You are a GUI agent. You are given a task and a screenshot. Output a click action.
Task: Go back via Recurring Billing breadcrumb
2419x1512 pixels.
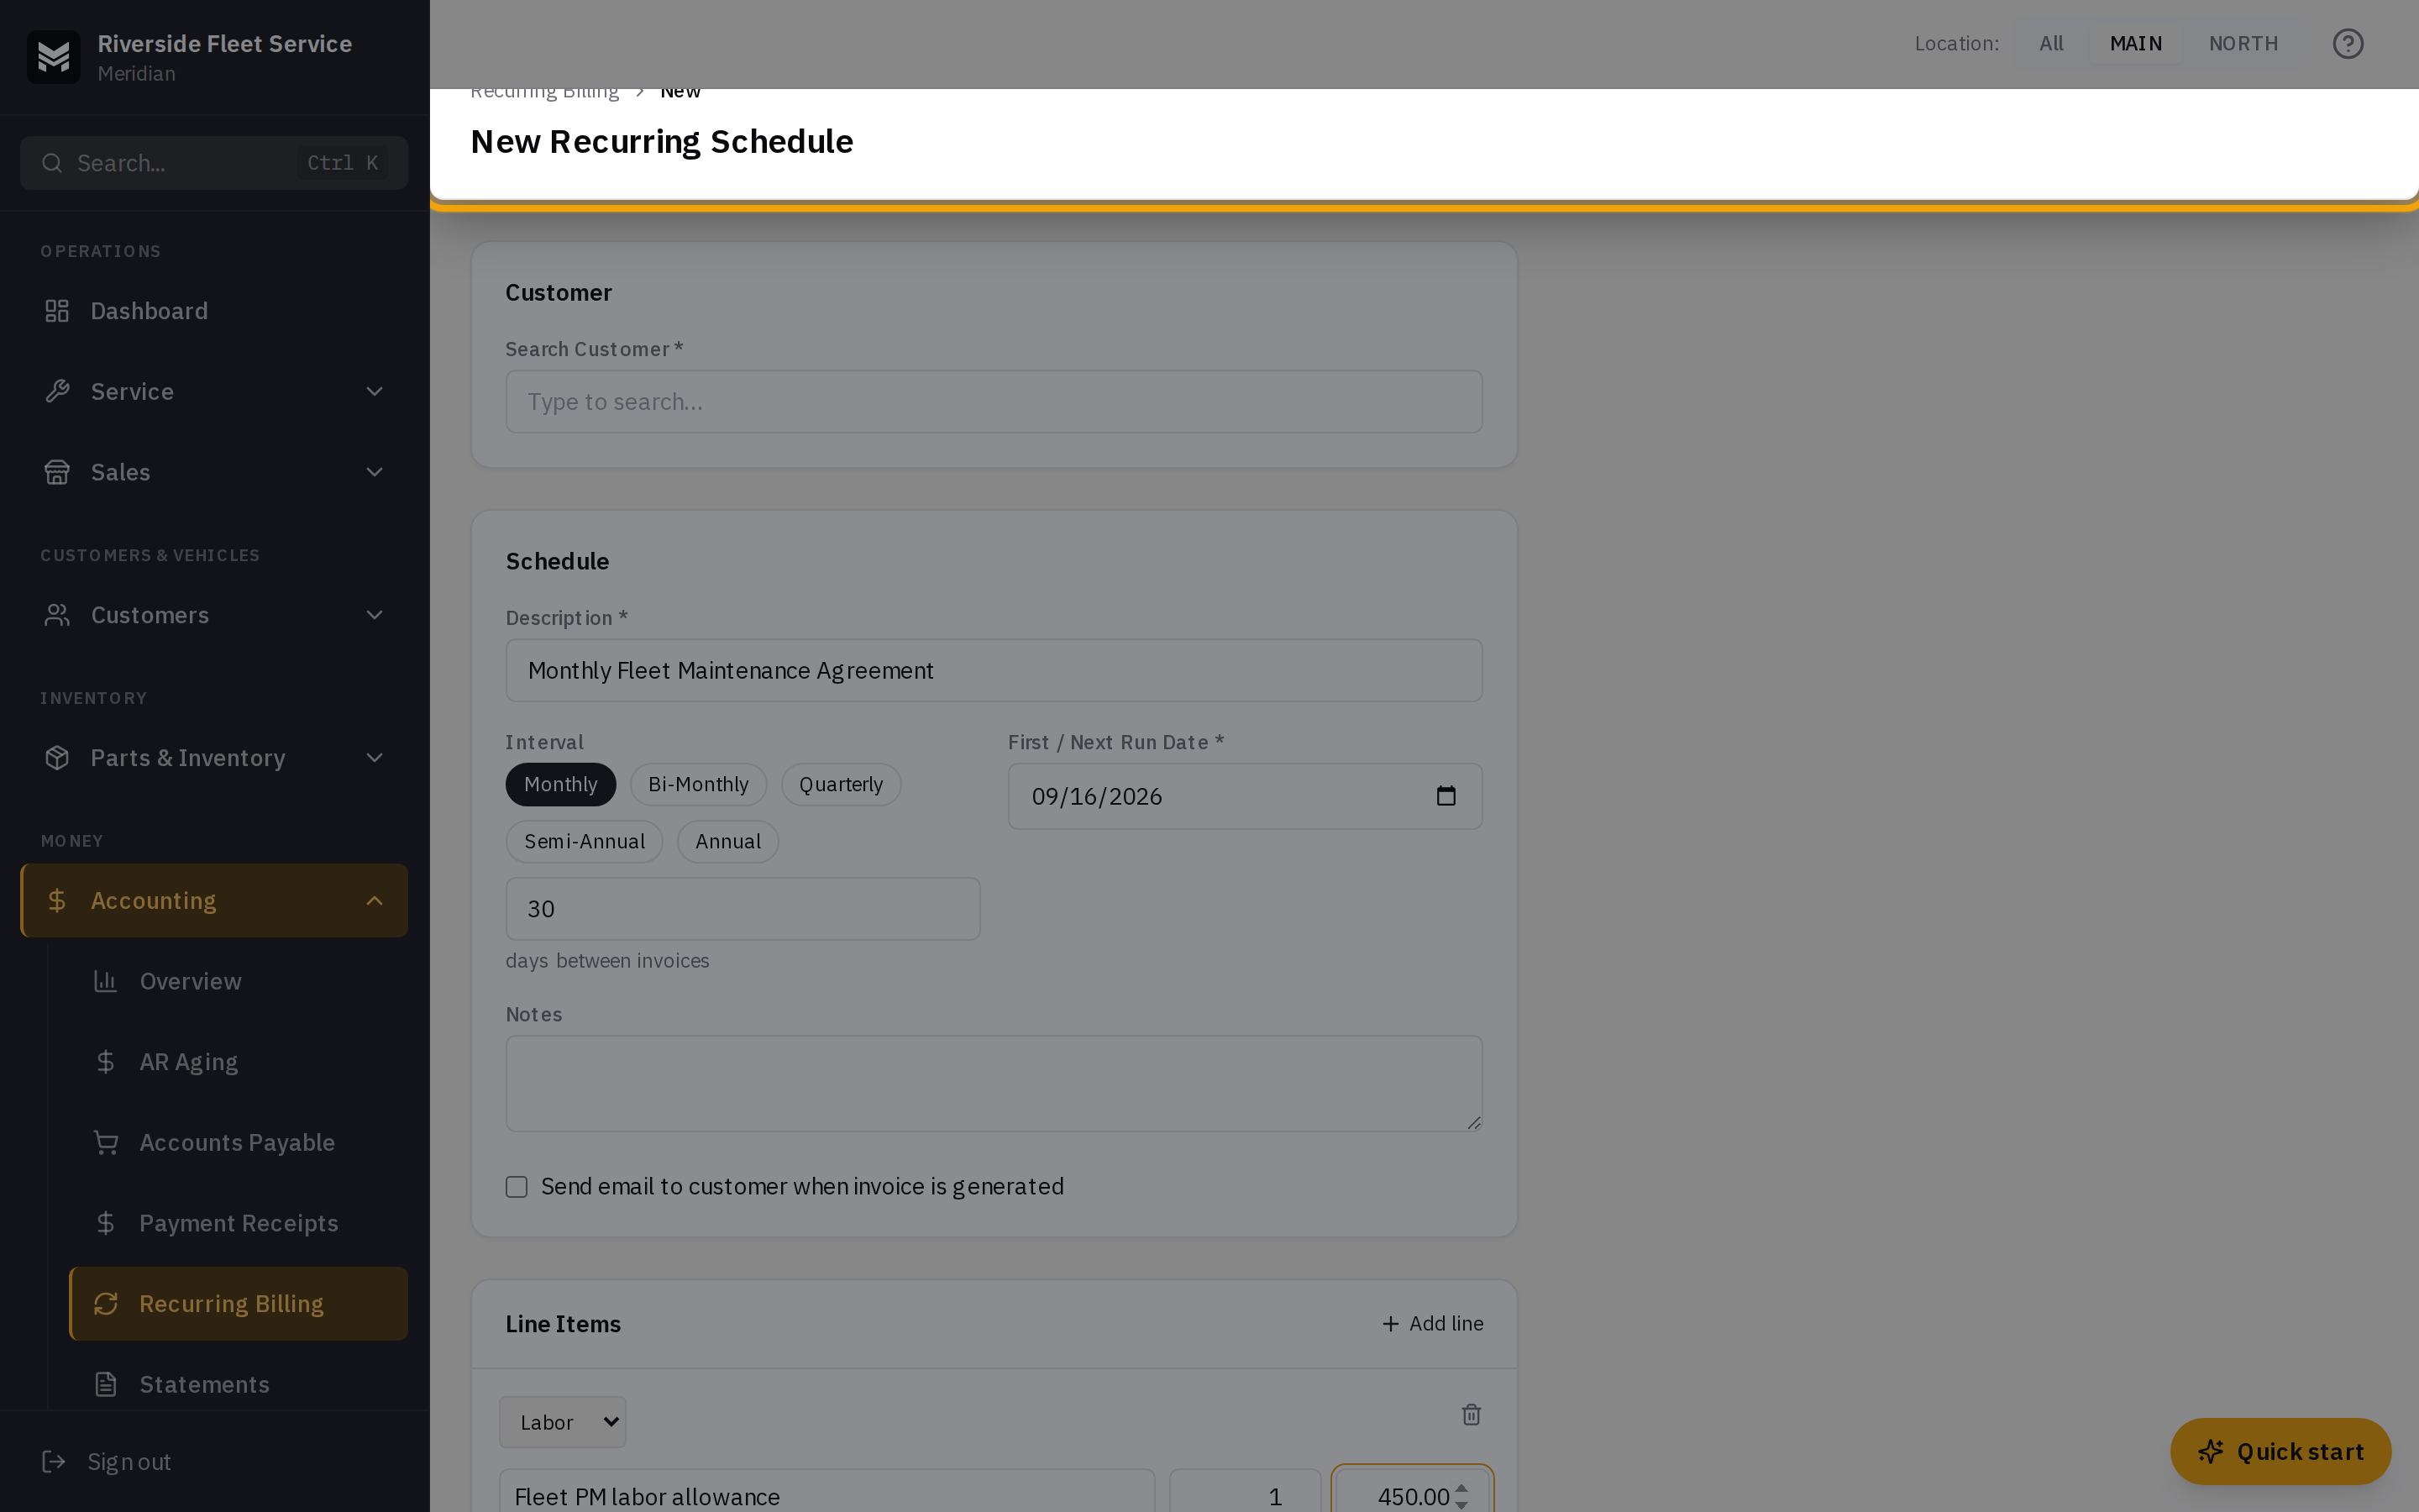tap(545, 94)
